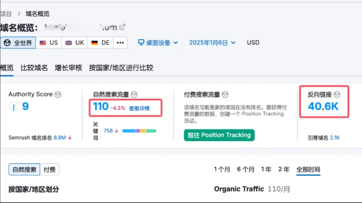
Task: Click the Authority Score value 9
Action: point(25,106)
